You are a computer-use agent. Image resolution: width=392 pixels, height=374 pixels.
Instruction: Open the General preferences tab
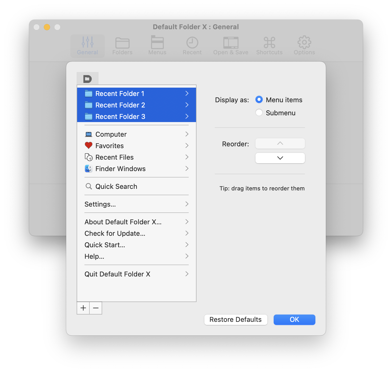pyautogui.click(x=88, y=46)
